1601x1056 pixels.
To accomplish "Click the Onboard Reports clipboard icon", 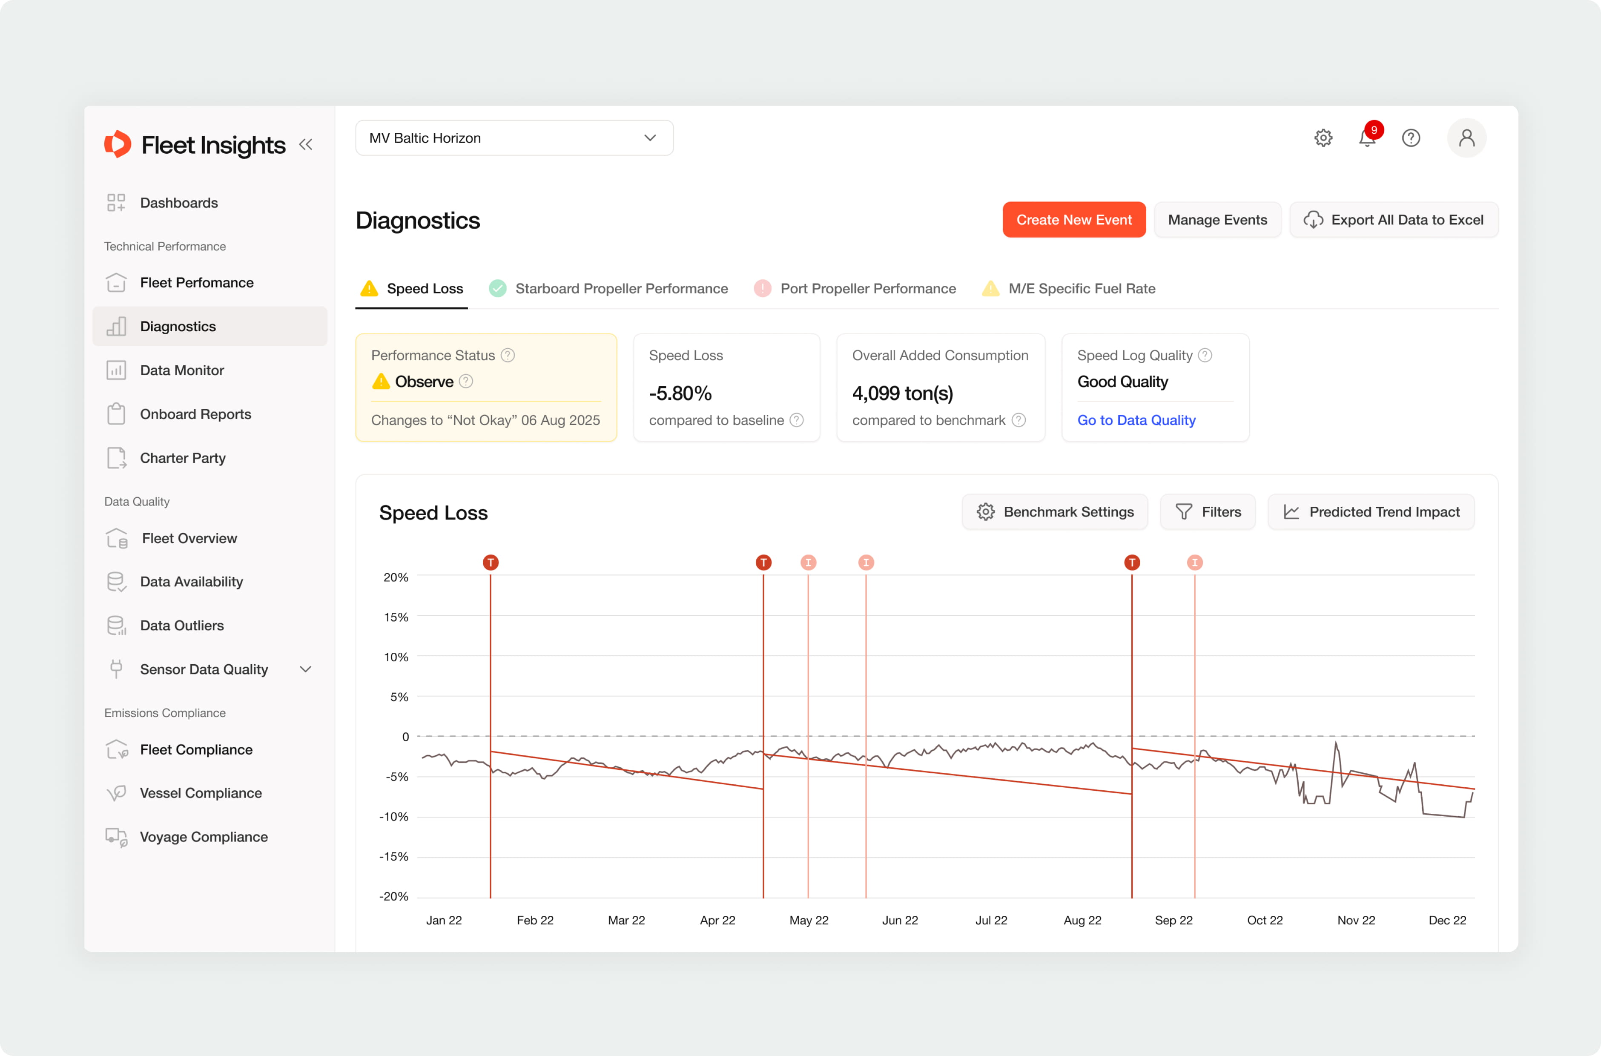I will click(116, 414).
